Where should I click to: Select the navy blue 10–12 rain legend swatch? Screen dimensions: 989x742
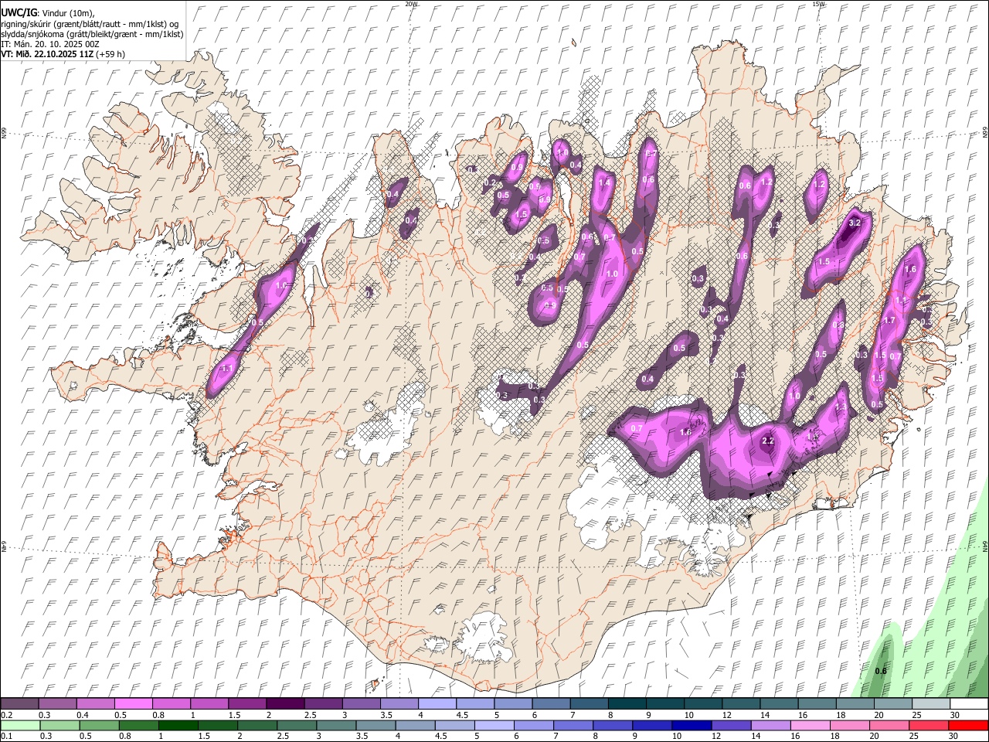691,726
